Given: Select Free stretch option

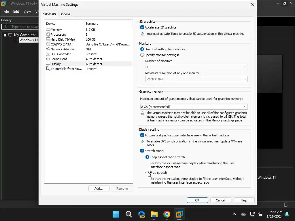Looking at the screenshot, I should (x=147, y=173).
